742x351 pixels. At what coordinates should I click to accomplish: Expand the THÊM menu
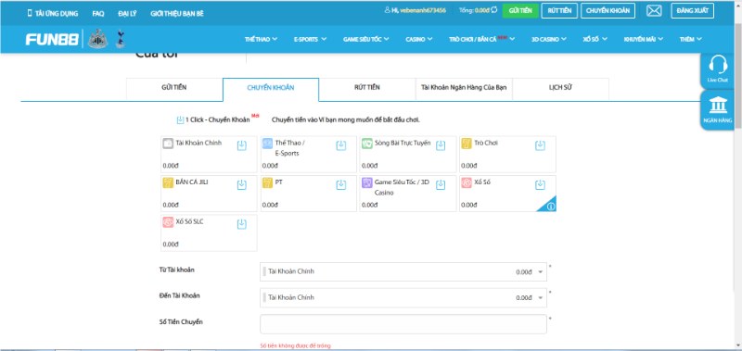690,39
